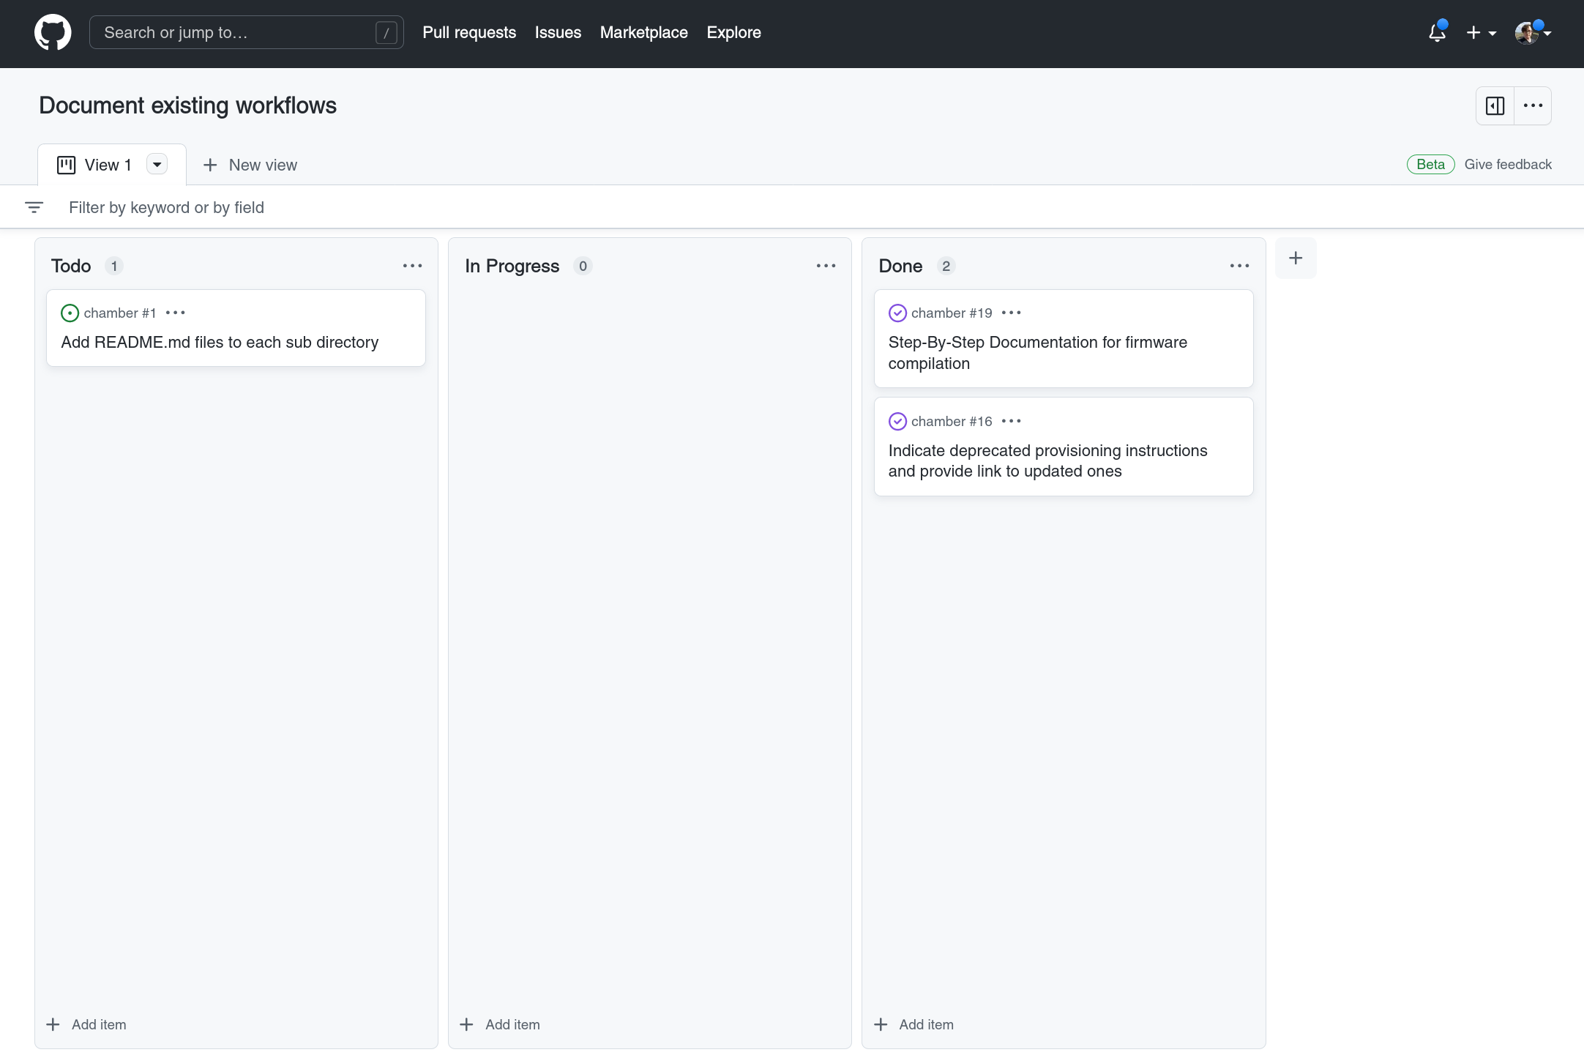1584x1055 pixels.
Task: Go to Issues in top navigation
Action: pyautogui.click(x=558, y=32)
